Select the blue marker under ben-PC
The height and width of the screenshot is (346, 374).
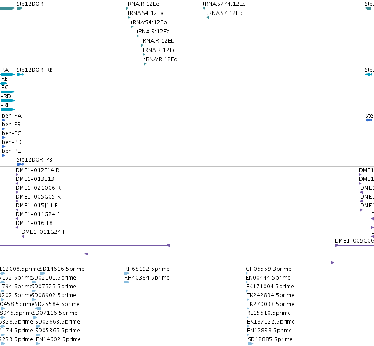click(4, 138)
